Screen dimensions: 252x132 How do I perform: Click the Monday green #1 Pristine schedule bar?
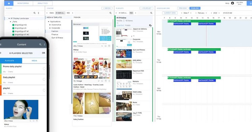[x=194, y=21]
